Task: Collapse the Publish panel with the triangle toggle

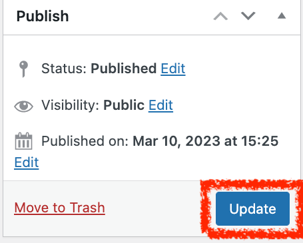Action: pyautogui.click(x=282, y=16)
